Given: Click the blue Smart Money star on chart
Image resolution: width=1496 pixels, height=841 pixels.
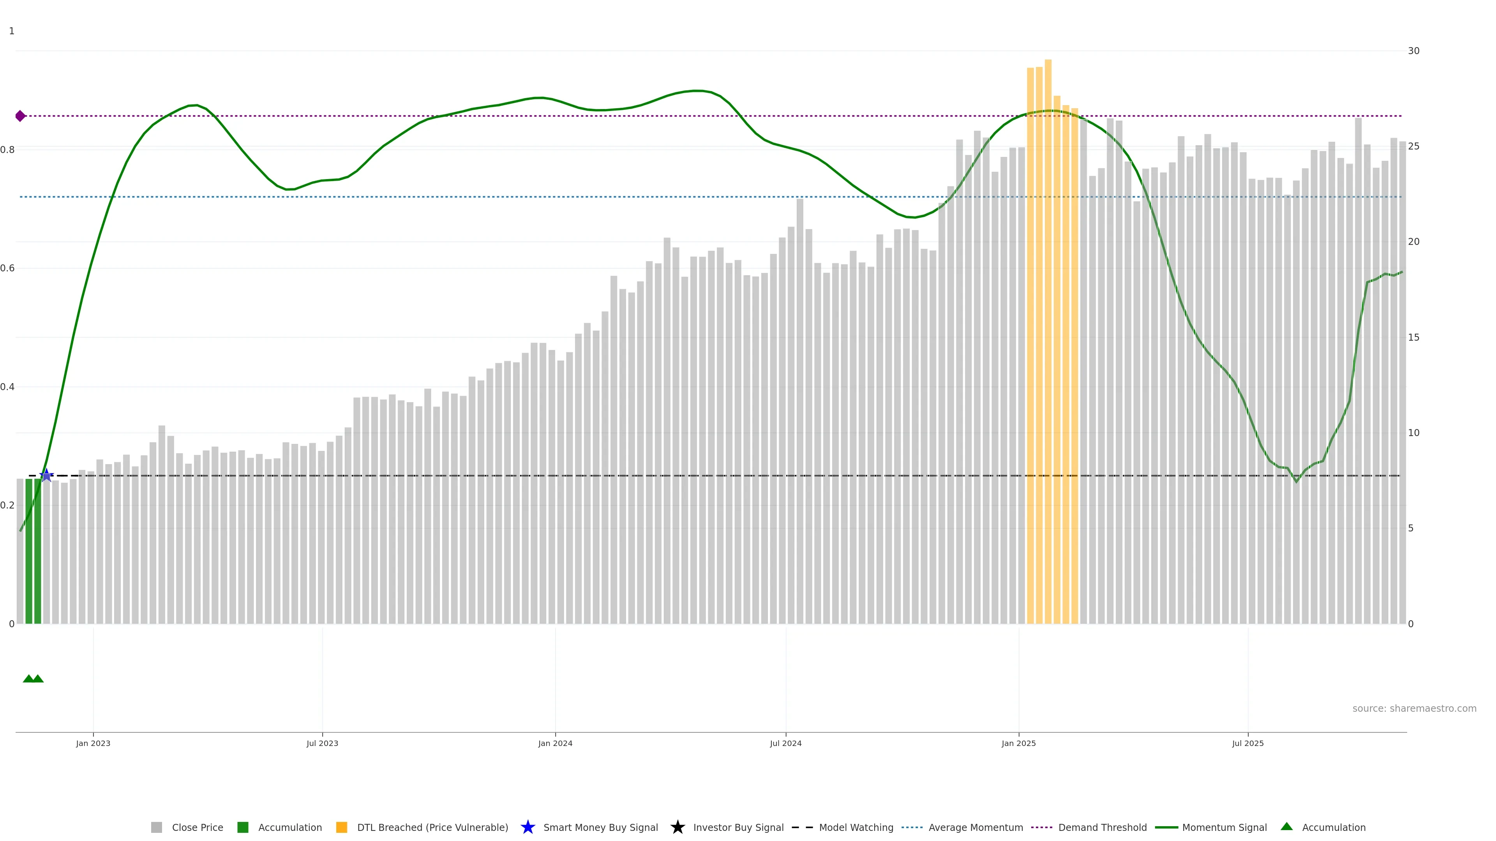Looking at the screenshot, I should [x=46, y=475].
